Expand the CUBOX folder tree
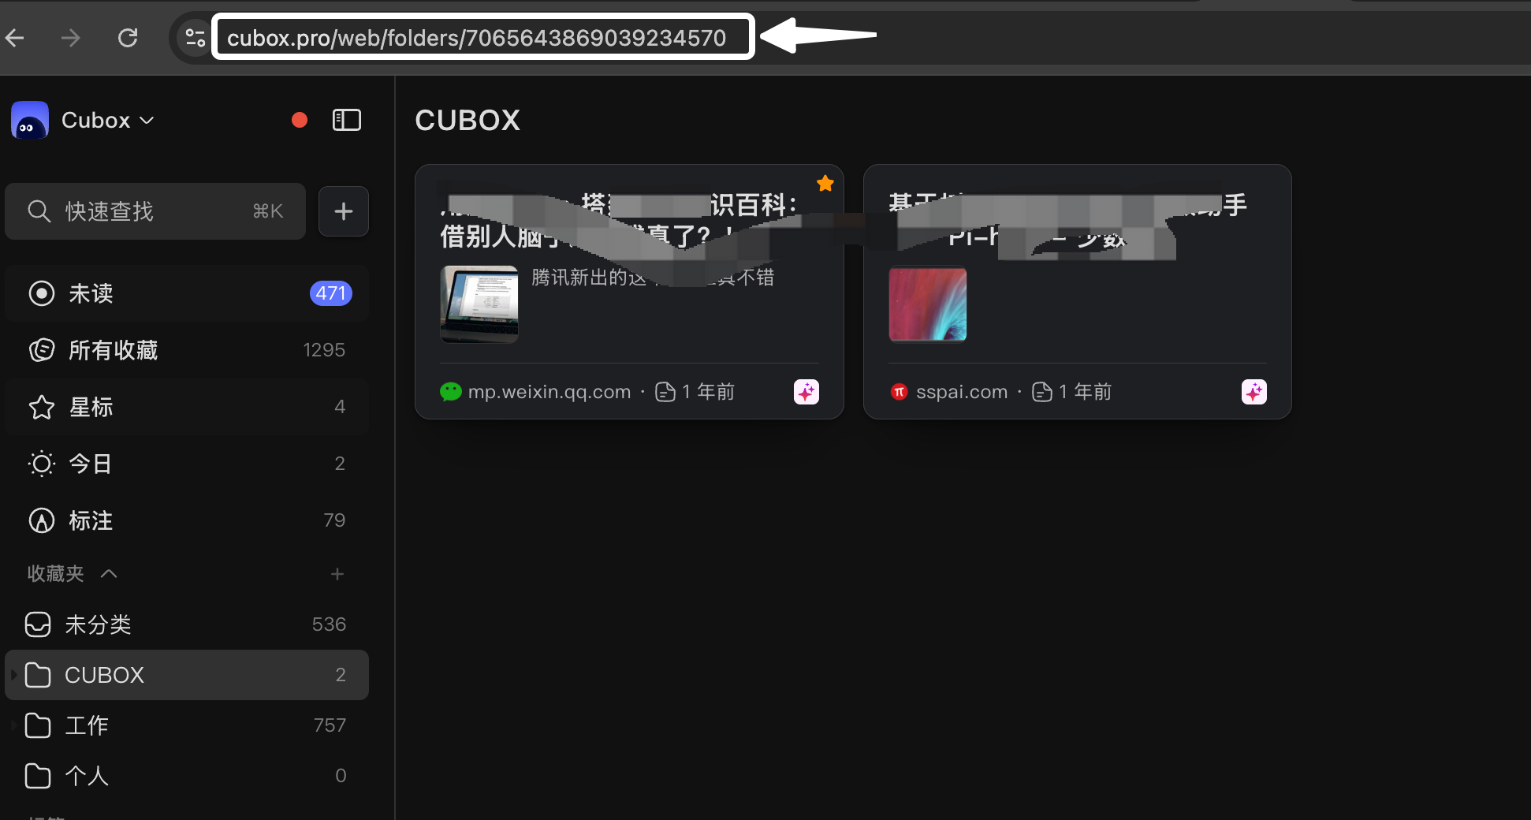 click(x=12, y=675)
